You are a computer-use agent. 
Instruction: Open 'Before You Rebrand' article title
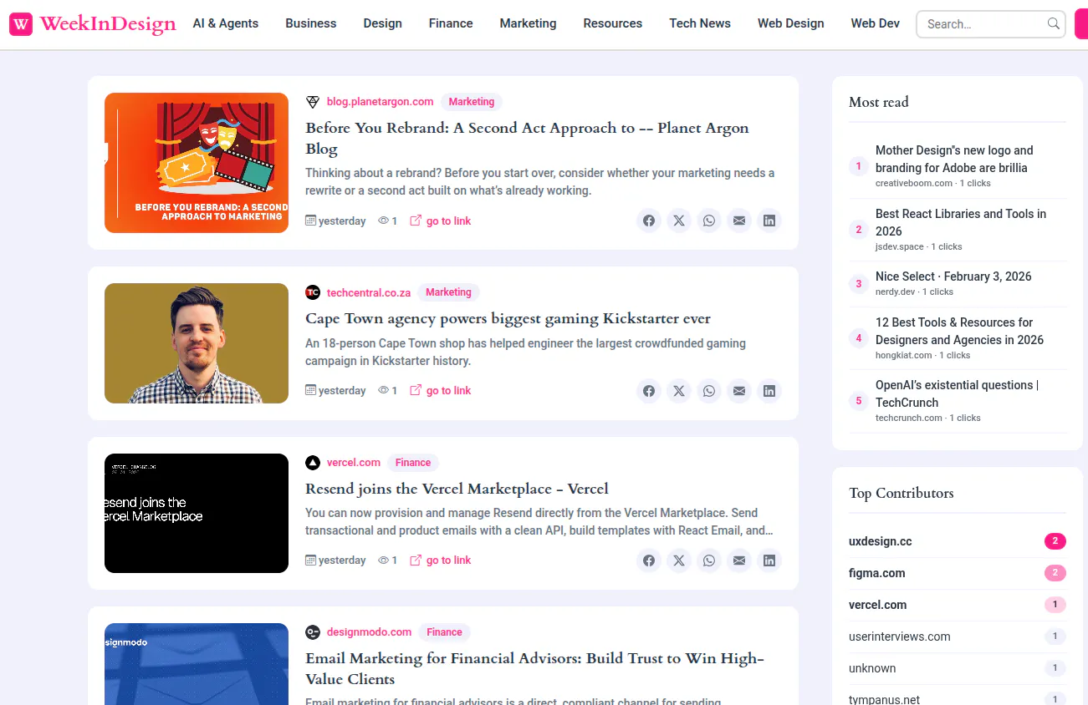point(527,138)
